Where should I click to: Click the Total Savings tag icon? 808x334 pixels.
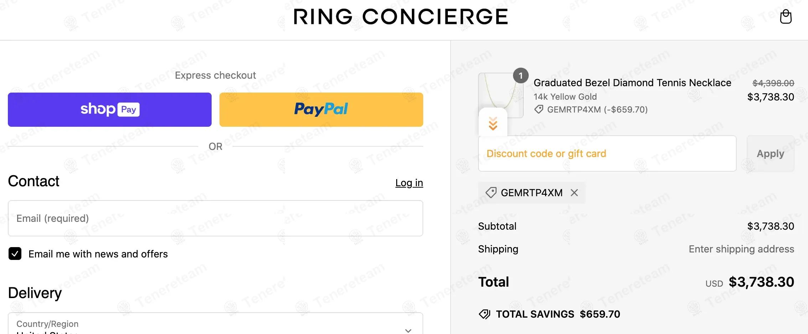tap(485, 314)
